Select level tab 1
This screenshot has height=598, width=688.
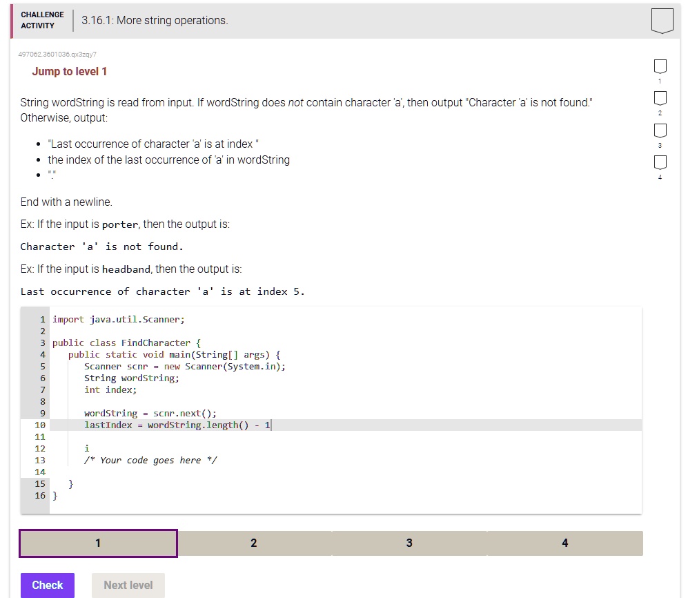point(98,543)
